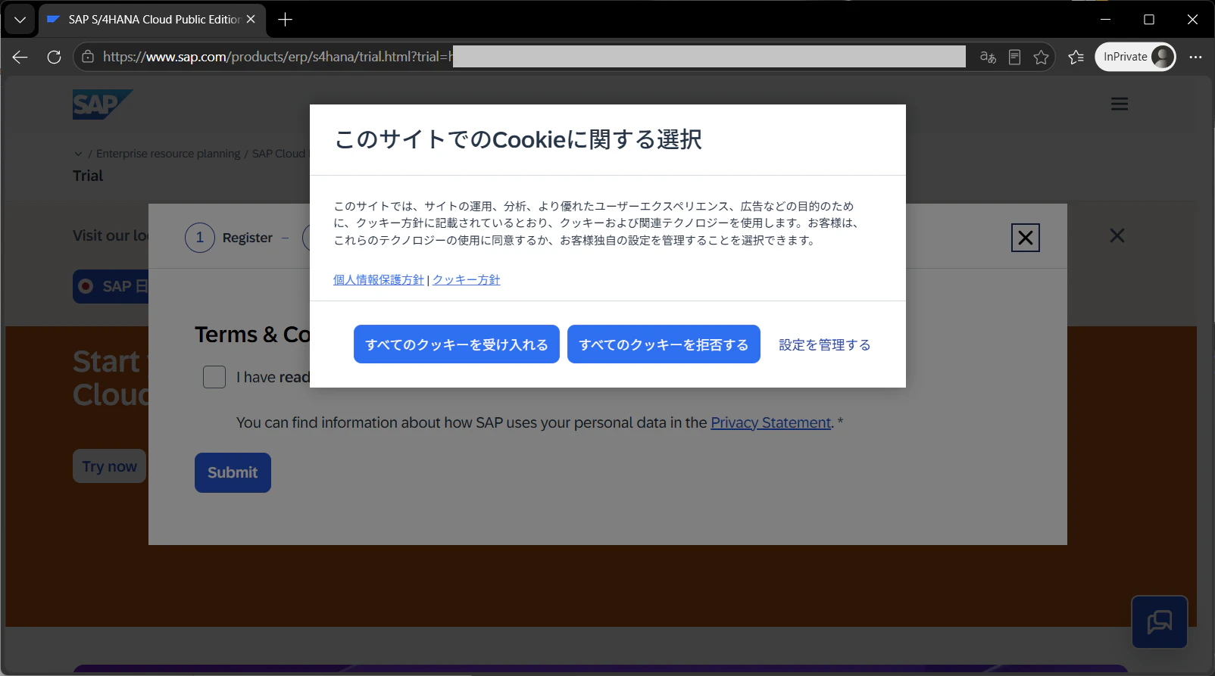Close the SAP S/4HANA browser tab

pos(251,20)
